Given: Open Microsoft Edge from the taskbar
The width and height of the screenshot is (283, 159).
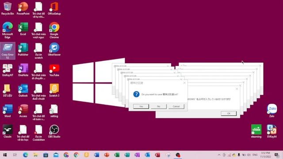Looking at the screenshot, I should [26, 155].
